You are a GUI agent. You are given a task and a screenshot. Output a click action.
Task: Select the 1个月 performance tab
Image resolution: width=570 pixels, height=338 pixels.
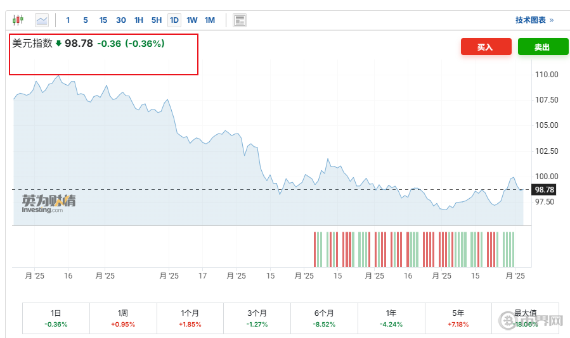pyautogui.click(x=190, y=318)
